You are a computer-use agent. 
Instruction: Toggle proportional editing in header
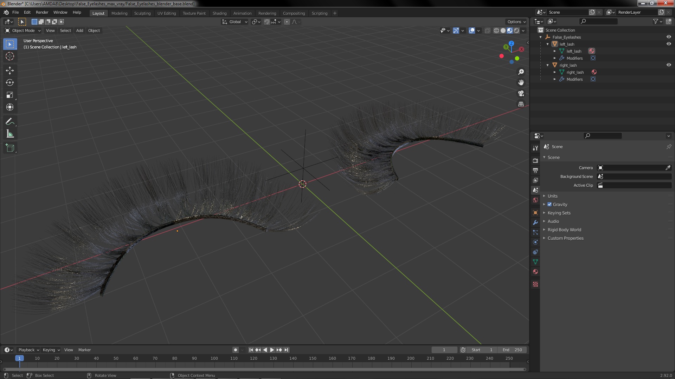pos(287,22)
